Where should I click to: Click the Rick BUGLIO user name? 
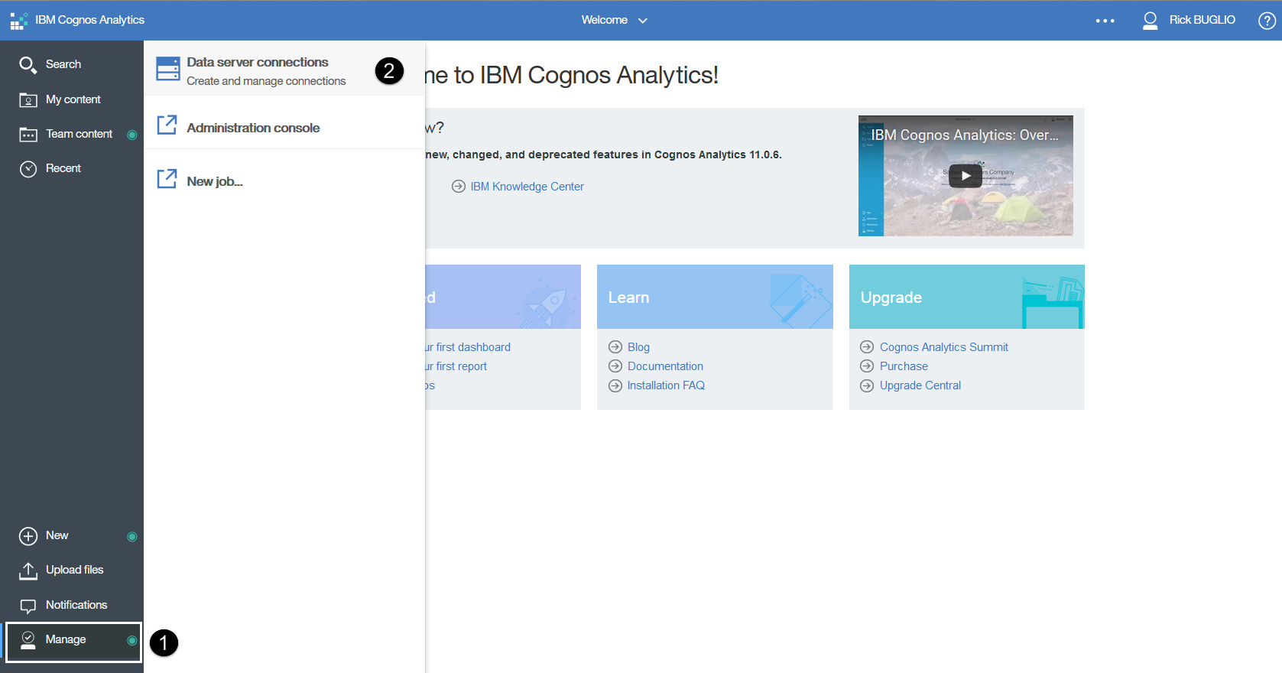click(1202, 20)
